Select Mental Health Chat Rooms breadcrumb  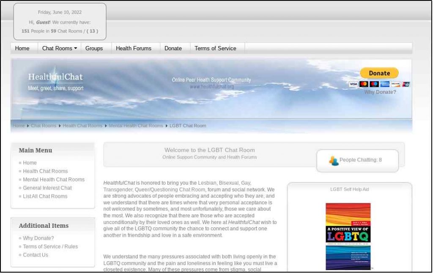[136, 126]
